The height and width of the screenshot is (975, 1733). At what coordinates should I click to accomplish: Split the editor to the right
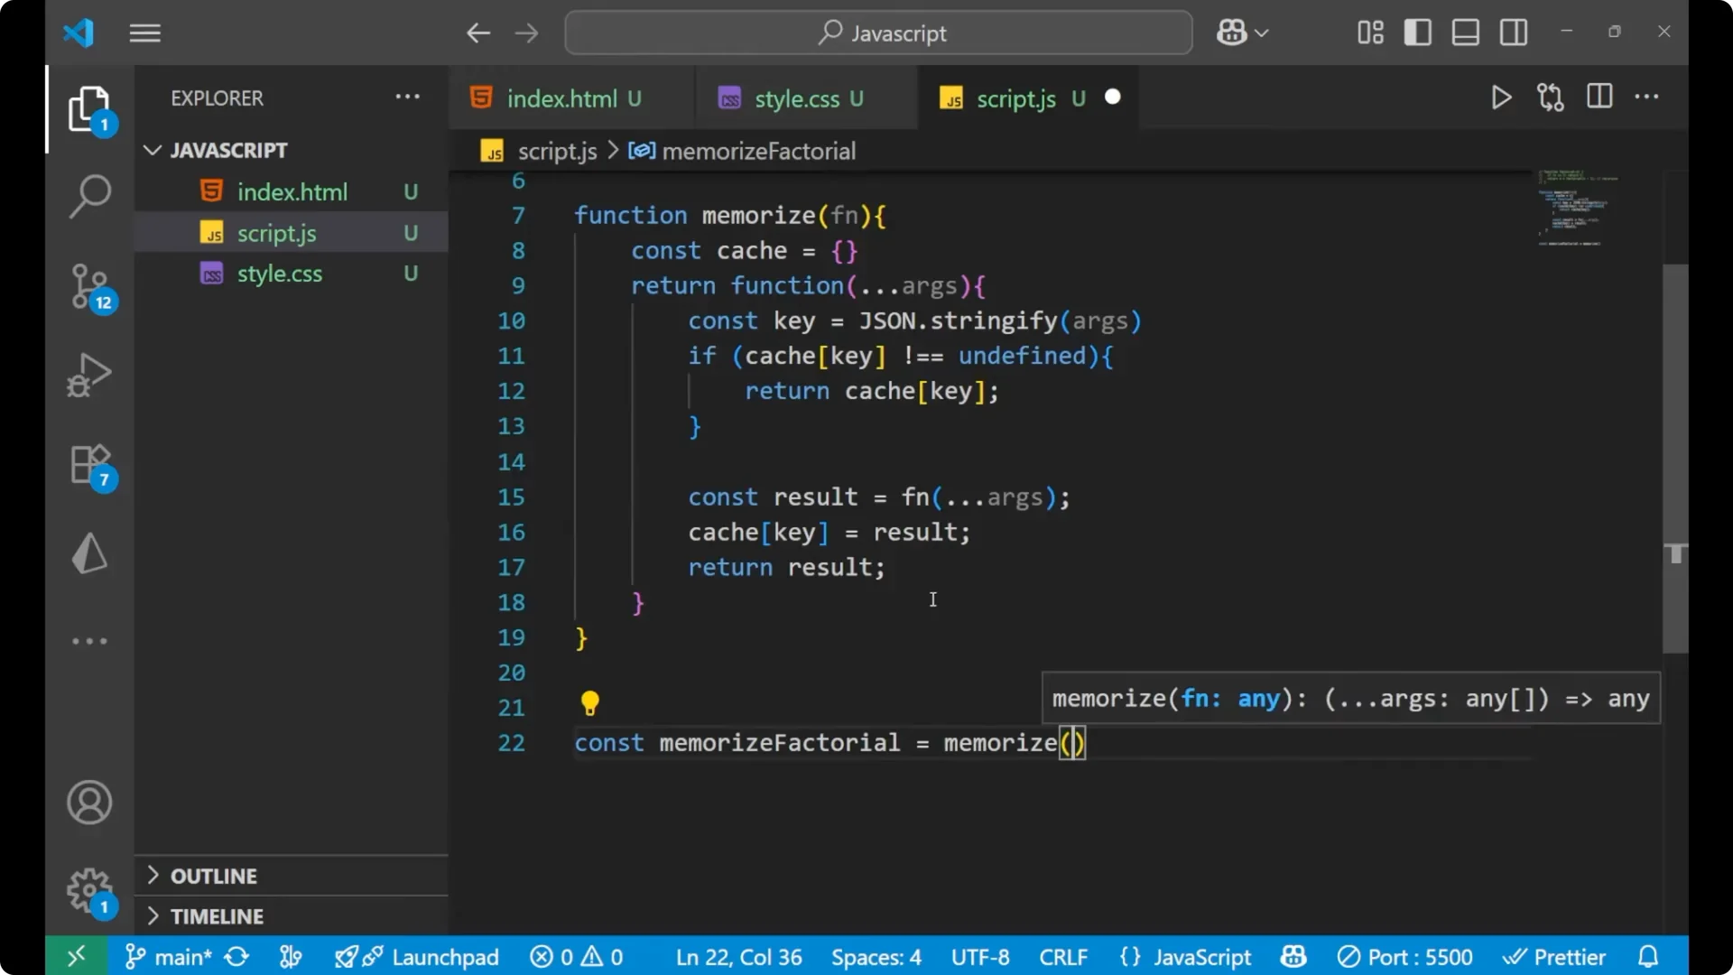pyautogui.click(x=1599, y=97)
